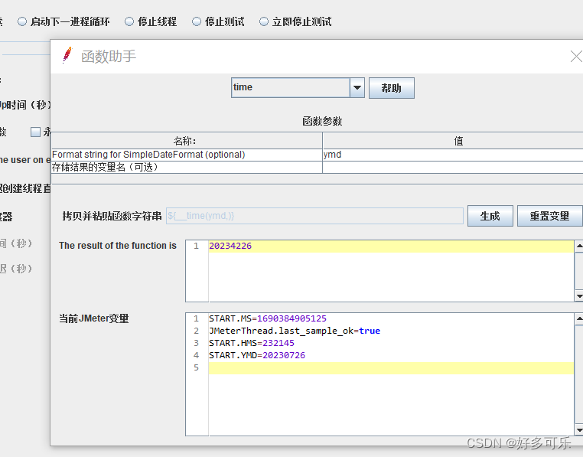Click the JMeter feather icon in dialog title
Screen dimensions: 583x457
pyautogui.click(x=67, y=55)
